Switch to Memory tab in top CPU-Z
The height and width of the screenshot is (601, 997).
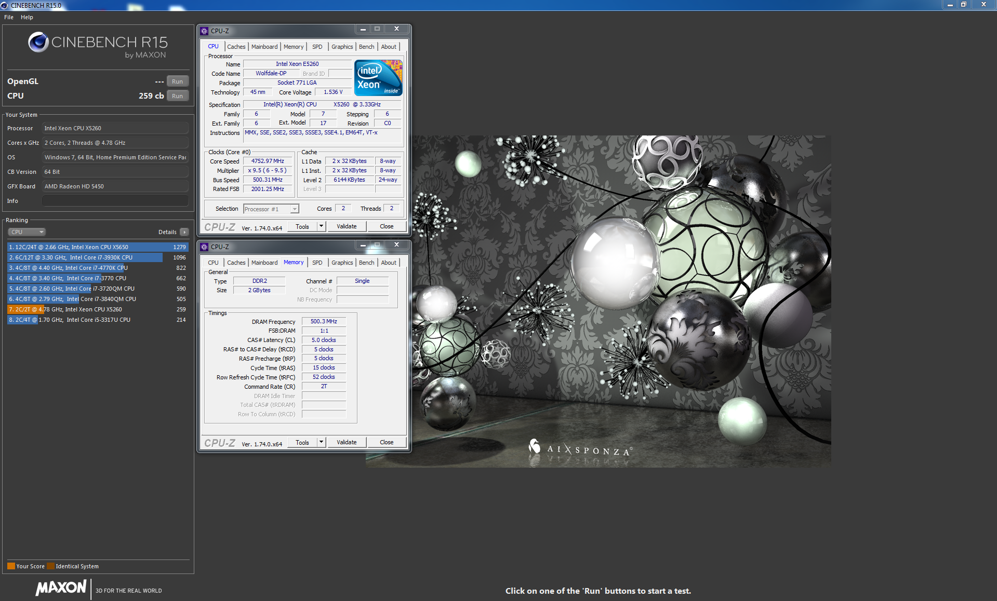(294, 47)
